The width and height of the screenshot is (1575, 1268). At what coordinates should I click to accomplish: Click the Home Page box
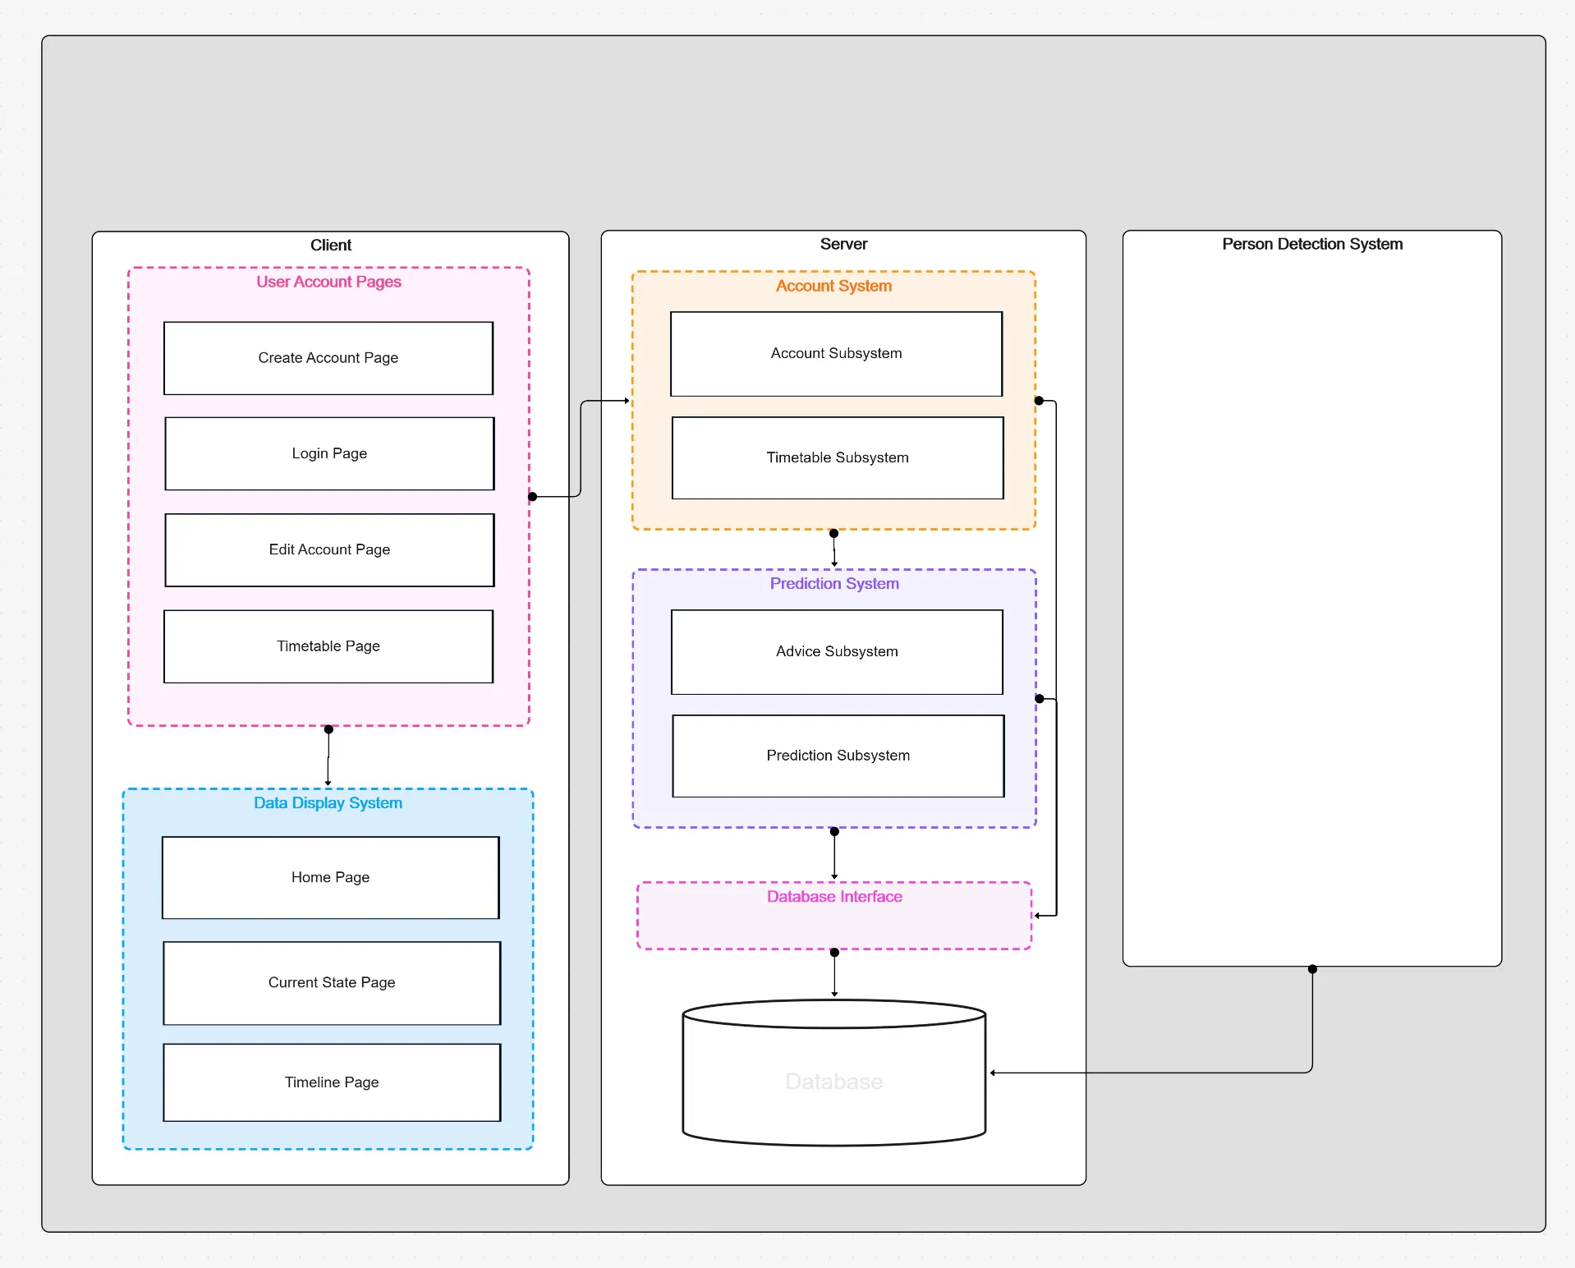click(330, 877)
